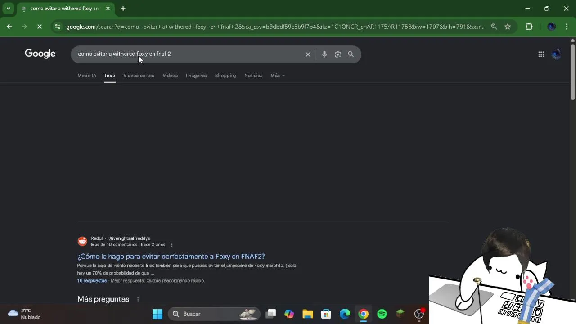Switch to Modo IA tab
Viewport: 576px width, 324px height.
(87, 76)
